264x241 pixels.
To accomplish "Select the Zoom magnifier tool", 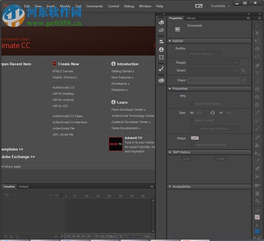I will (x=257, y=201).
